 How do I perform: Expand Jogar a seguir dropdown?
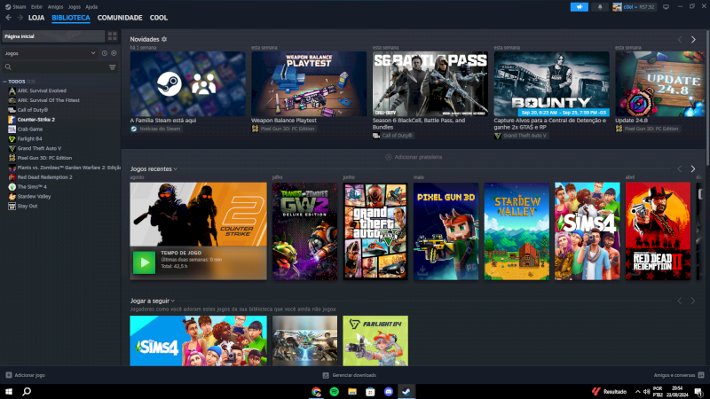point(172,301)
